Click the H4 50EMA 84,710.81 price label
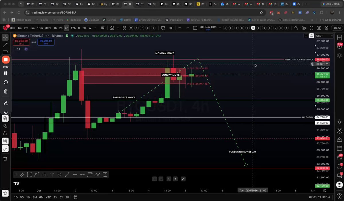The height and width of the screenshot is (201, 344). pyautogui.click(x=322, y=117)
